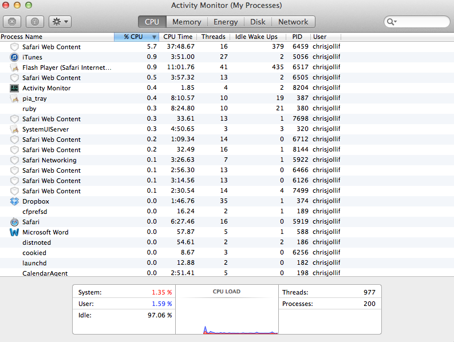
Task: Click shield icon of PID 6459 row
Action: pyautogui.click(x=14, y=47)
